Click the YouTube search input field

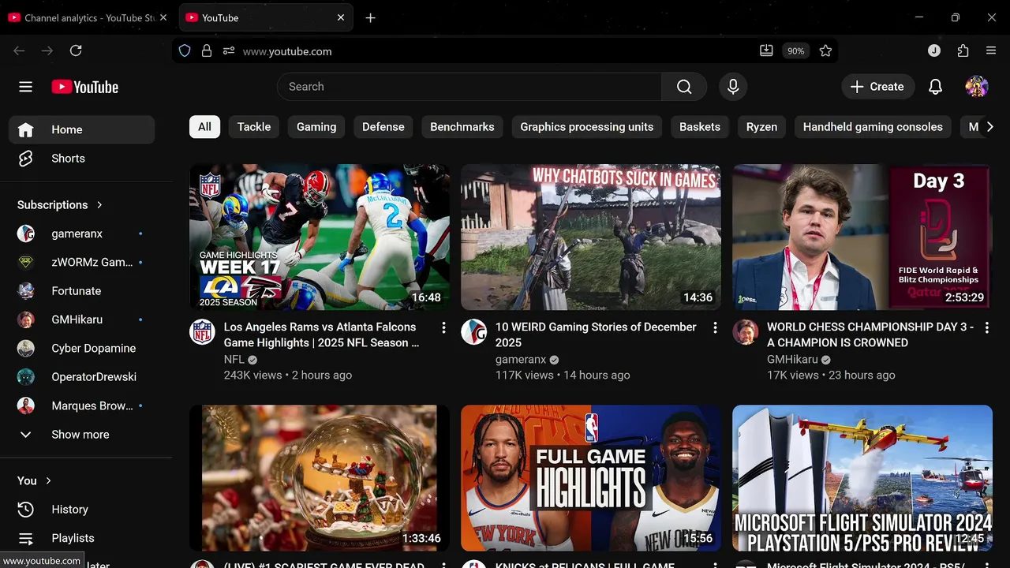[469, 87]
